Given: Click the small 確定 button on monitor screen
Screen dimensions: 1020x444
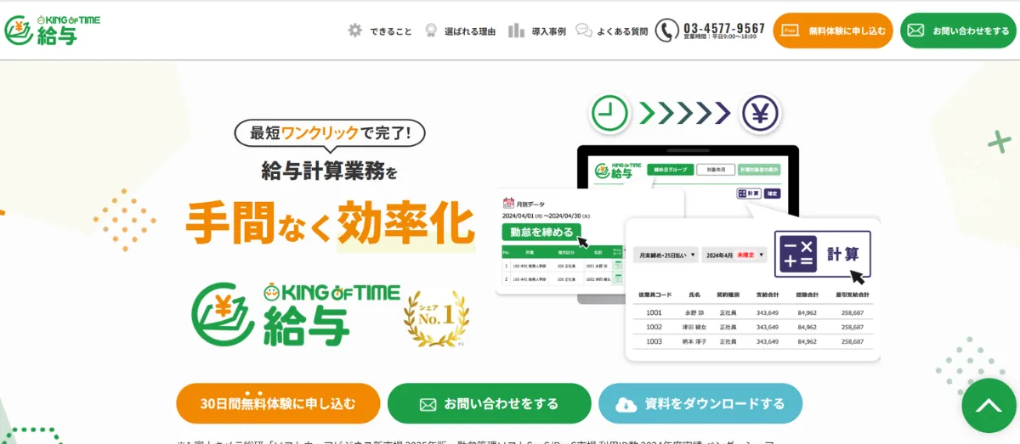Looking at the screenshot, I should (x=772, y=194).
